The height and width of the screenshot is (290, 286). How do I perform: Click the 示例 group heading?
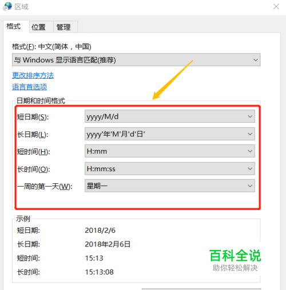[x=23, y=219]
